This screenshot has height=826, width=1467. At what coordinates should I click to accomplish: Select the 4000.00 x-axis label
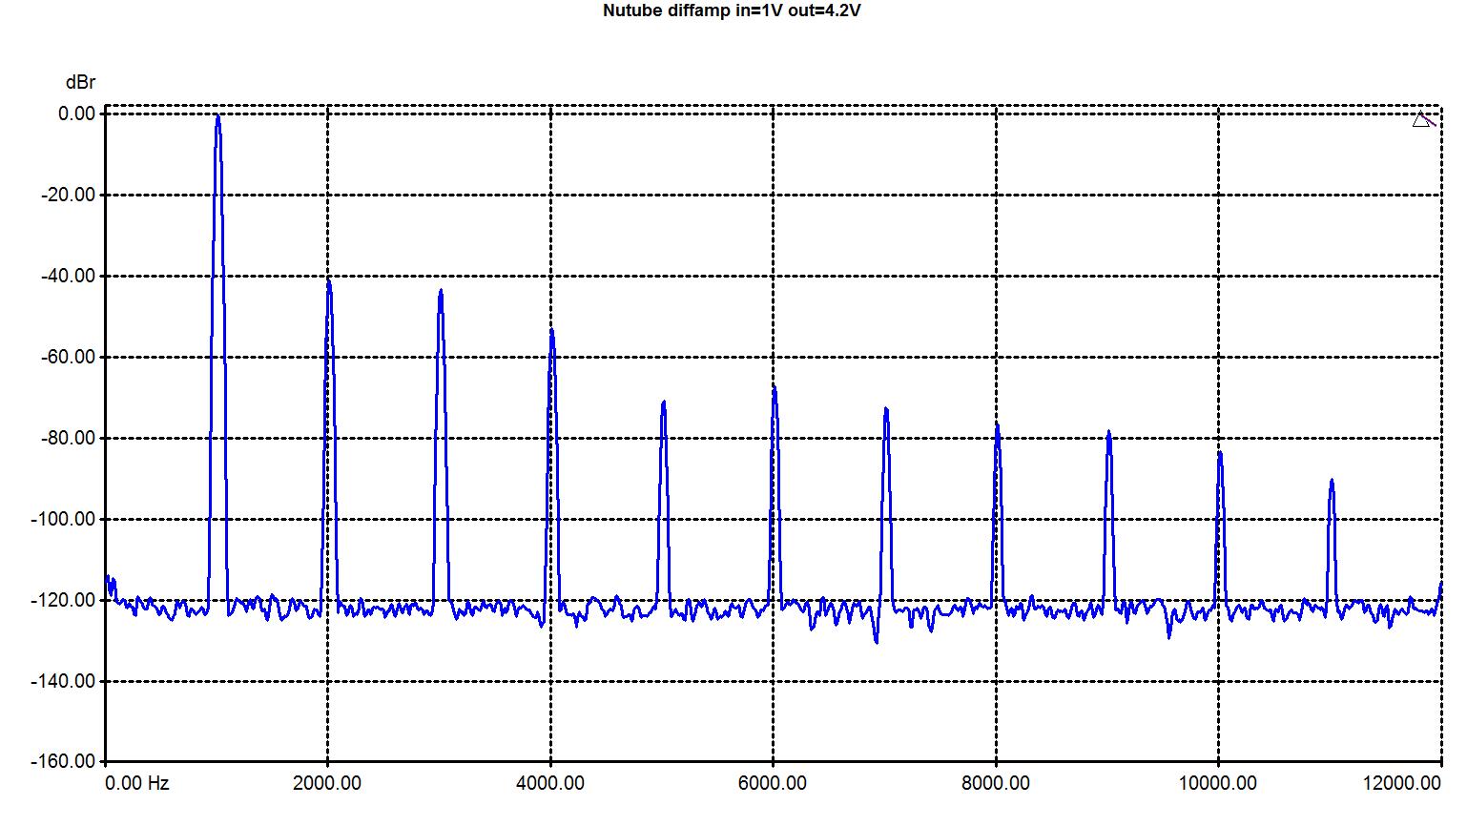[x=550, y=783]
